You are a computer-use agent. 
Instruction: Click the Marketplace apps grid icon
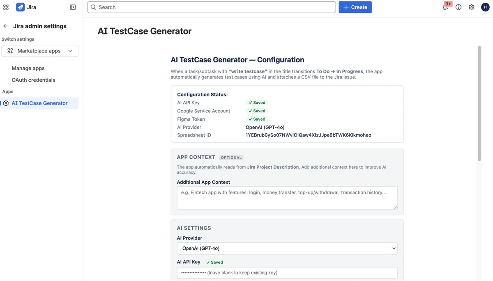[10, 51]
